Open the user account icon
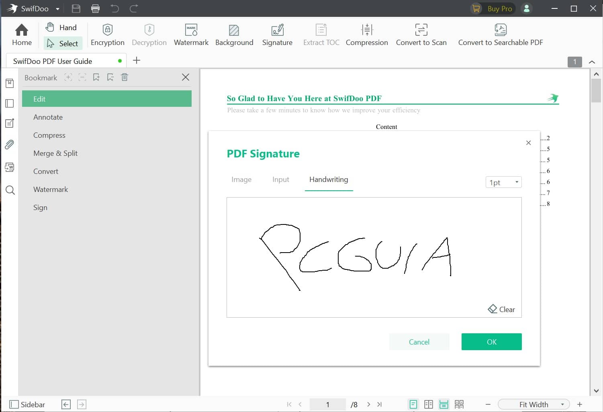 point(526,8)
